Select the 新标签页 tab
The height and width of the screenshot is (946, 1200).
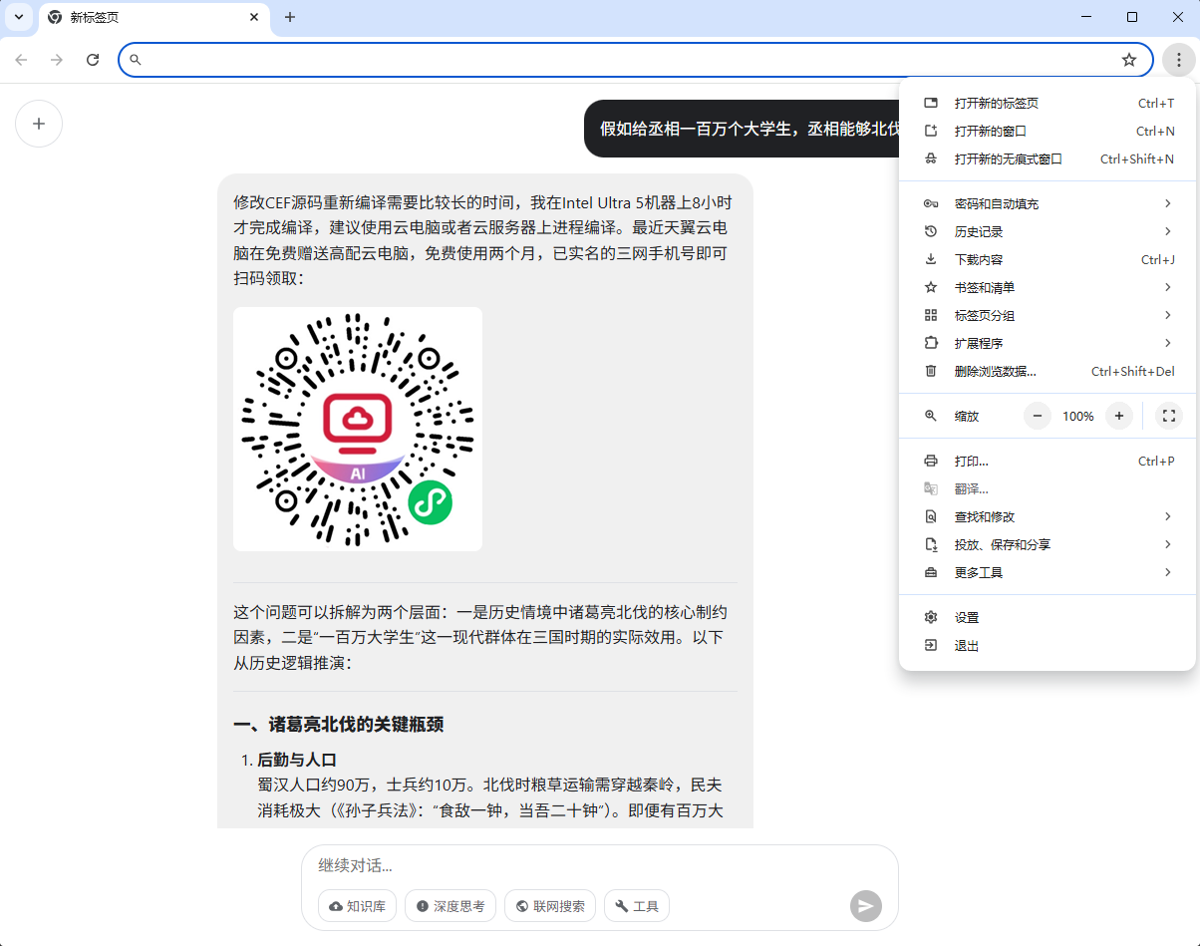(154, 18)
